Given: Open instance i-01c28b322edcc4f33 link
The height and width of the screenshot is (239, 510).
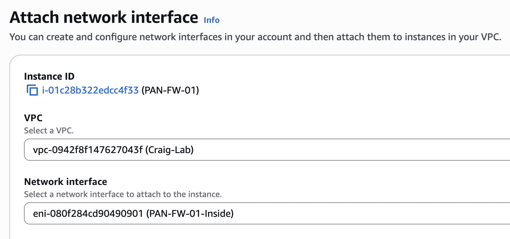Looking at the screenshot, I should [x=90, y=91].
